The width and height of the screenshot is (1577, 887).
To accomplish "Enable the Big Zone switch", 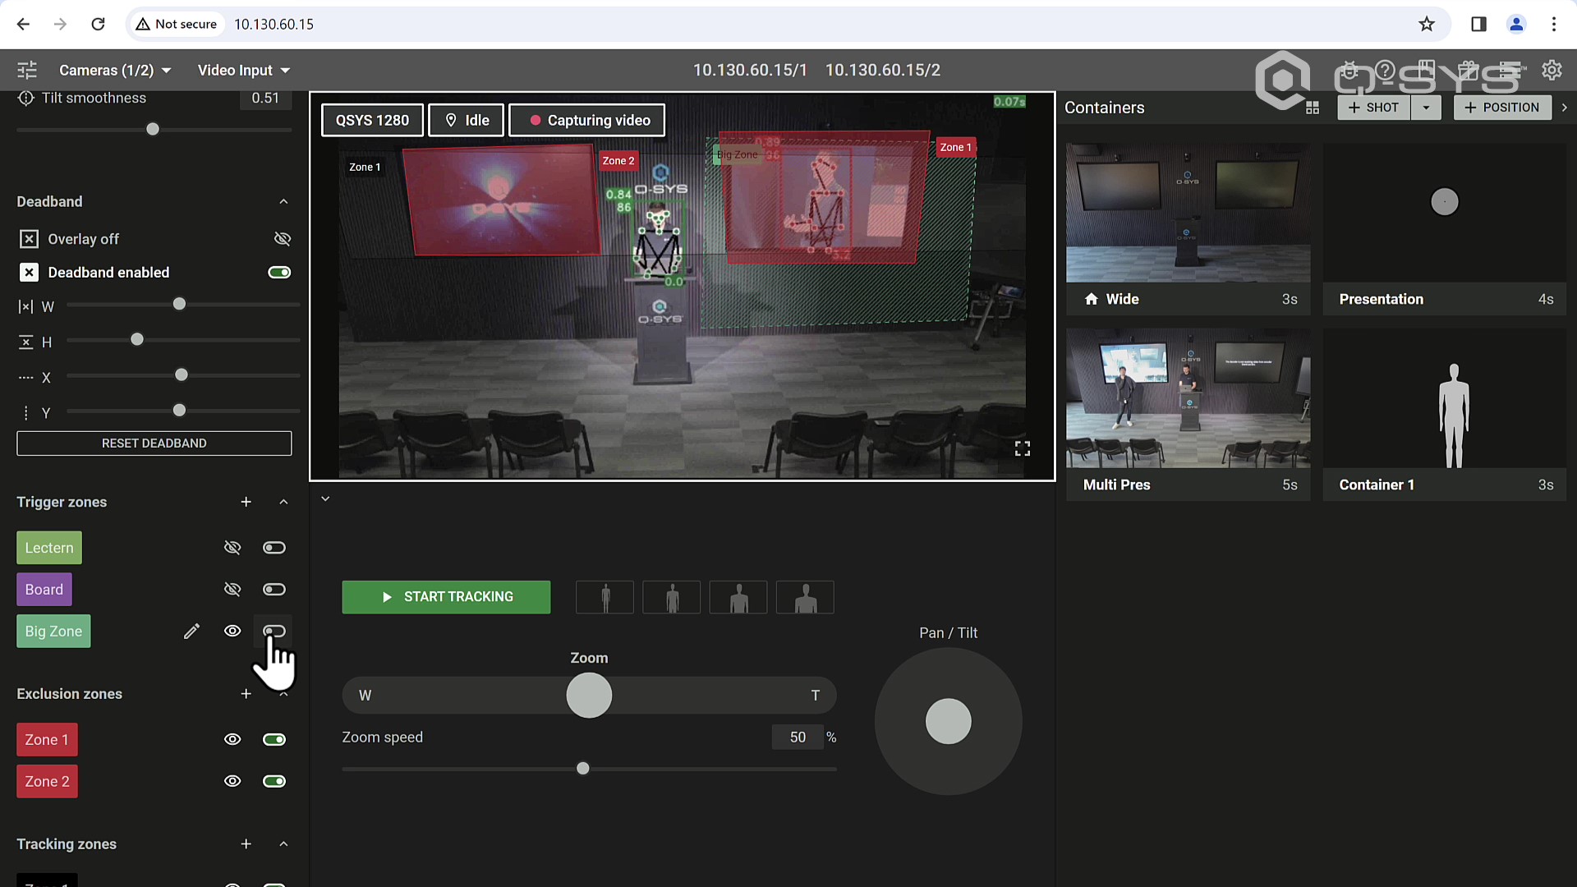I will [274, 631].
